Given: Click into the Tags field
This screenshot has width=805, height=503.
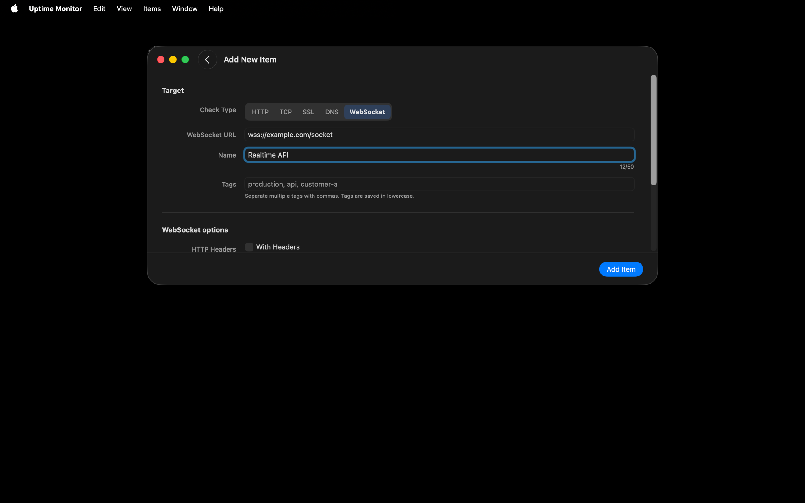Looking at the screenshot, I should tap(439, 184).
